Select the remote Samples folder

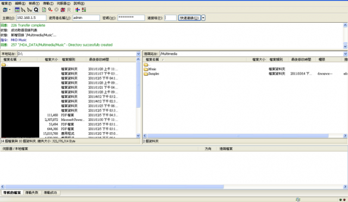151,74
